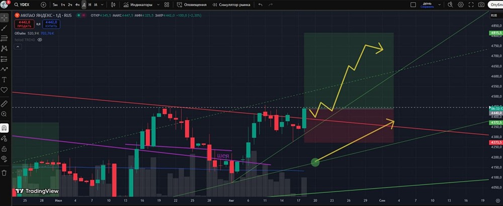
Task: Toggle visibility of holod TREND indicator
Action: [x=40, y=40]
